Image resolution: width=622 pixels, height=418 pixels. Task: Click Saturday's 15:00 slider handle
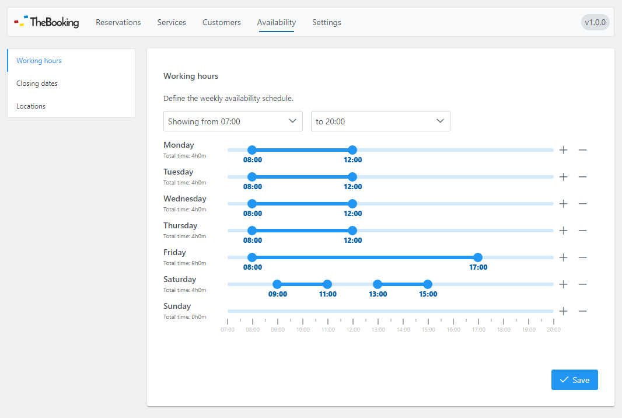(428, 284)
